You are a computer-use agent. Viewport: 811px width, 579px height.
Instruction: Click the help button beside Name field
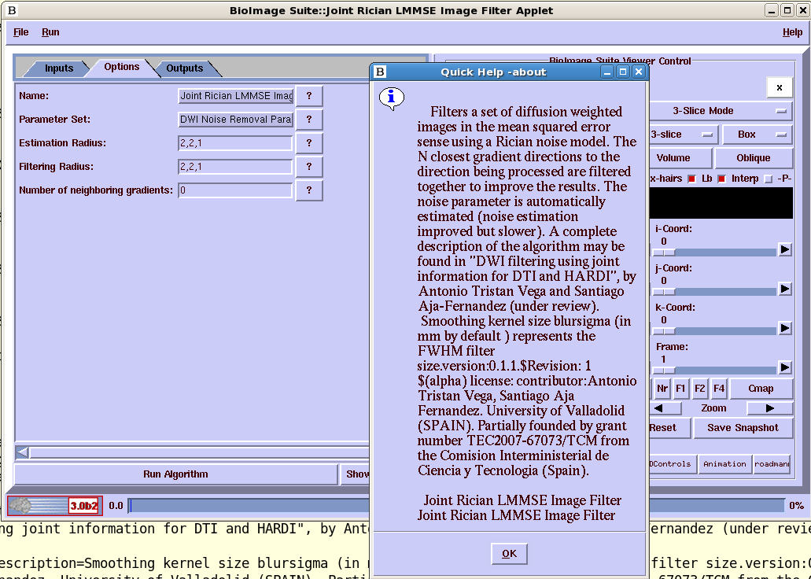pos(309,96)
